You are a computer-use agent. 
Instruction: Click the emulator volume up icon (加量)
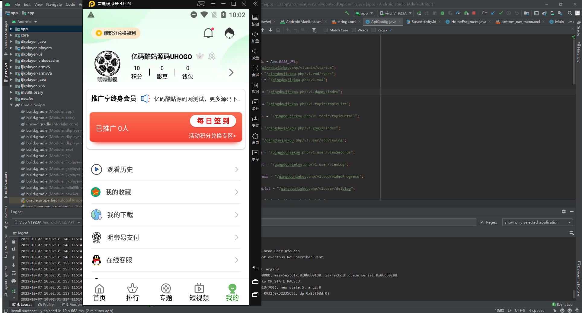[255, 37]
